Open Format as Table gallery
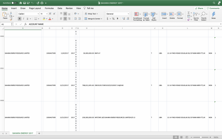This screenshot has height=139, width=222. pyautogui.click(x=145, y=14)
